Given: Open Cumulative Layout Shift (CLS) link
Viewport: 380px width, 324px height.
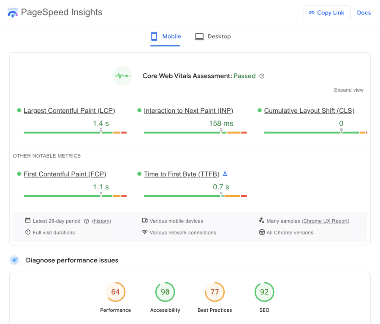Looking at the screenshot, I should pyautogui.click(x=309, y=111).
